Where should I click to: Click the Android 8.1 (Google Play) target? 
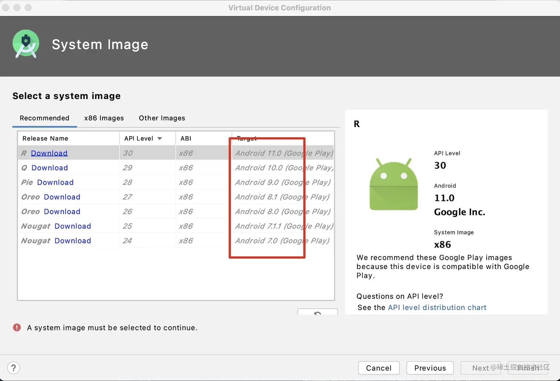click(x=282, y=197)
